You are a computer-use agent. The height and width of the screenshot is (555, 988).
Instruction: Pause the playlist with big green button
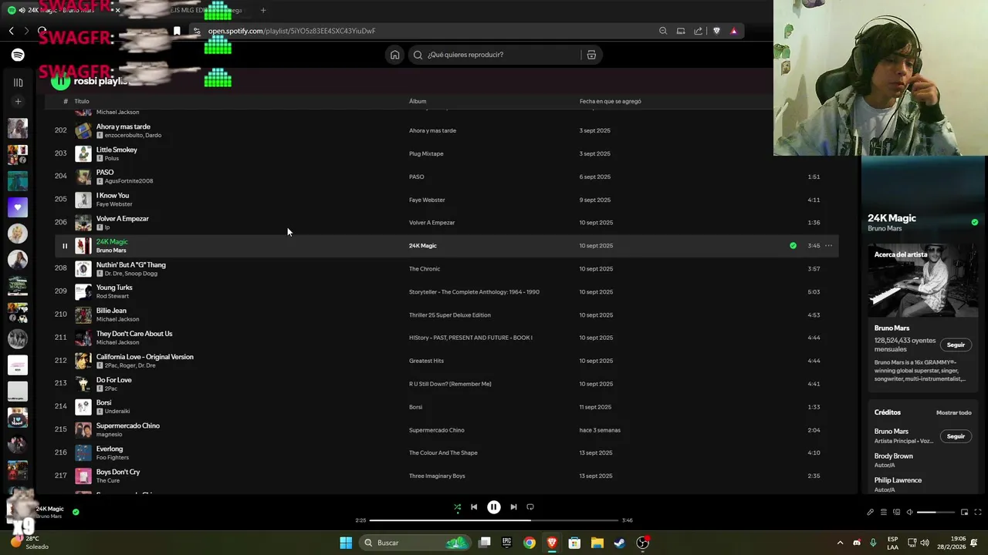tap(60, 80)
